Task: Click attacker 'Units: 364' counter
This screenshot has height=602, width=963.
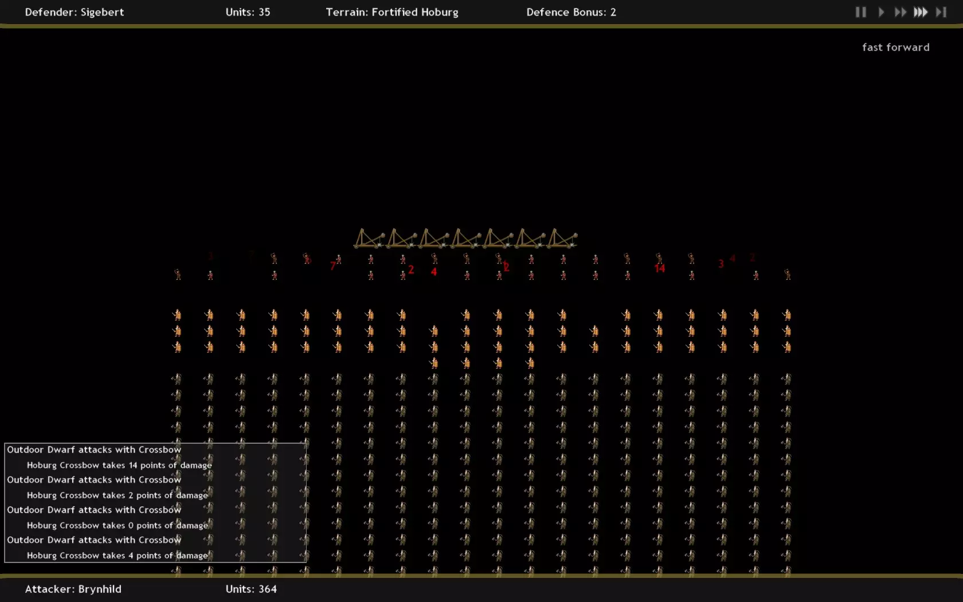Action: coord(251,589)
